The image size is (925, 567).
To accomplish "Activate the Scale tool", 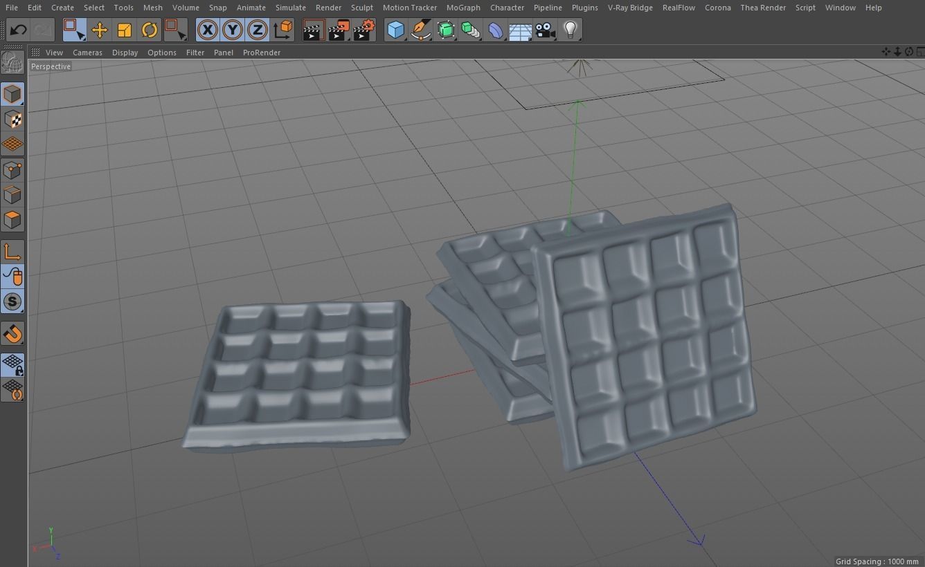I will tap(125, 30).
